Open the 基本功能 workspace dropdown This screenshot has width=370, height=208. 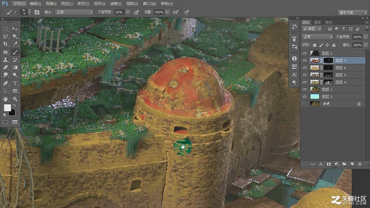(x=352, y=12)
